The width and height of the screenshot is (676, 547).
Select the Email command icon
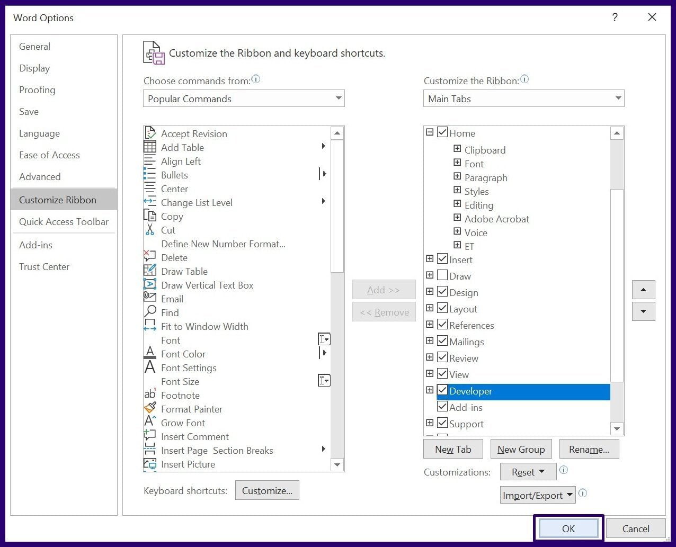(150, 299)
